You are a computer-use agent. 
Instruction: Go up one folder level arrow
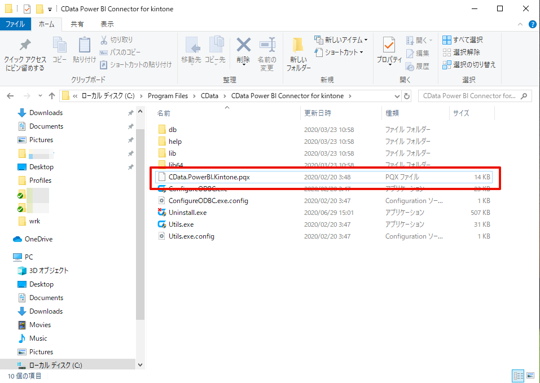pyautogui.click(x=52, y=96)
